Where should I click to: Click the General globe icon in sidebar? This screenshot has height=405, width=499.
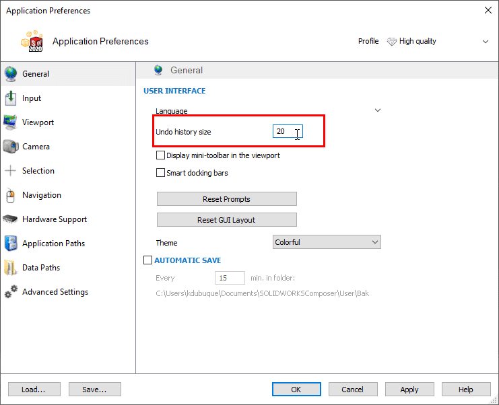tap(11, 74)
